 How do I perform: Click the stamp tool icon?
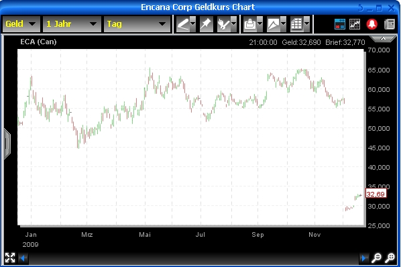(x=250, y=24)
